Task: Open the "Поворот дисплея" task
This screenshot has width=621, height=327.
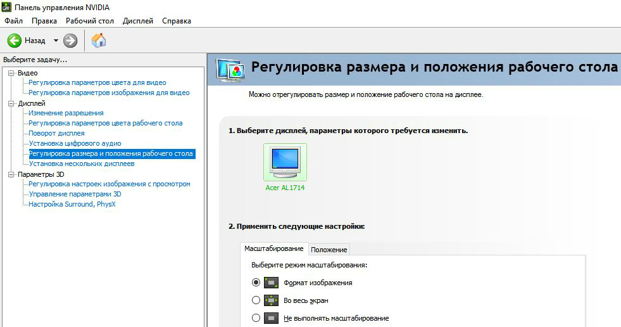Action: 56,133
